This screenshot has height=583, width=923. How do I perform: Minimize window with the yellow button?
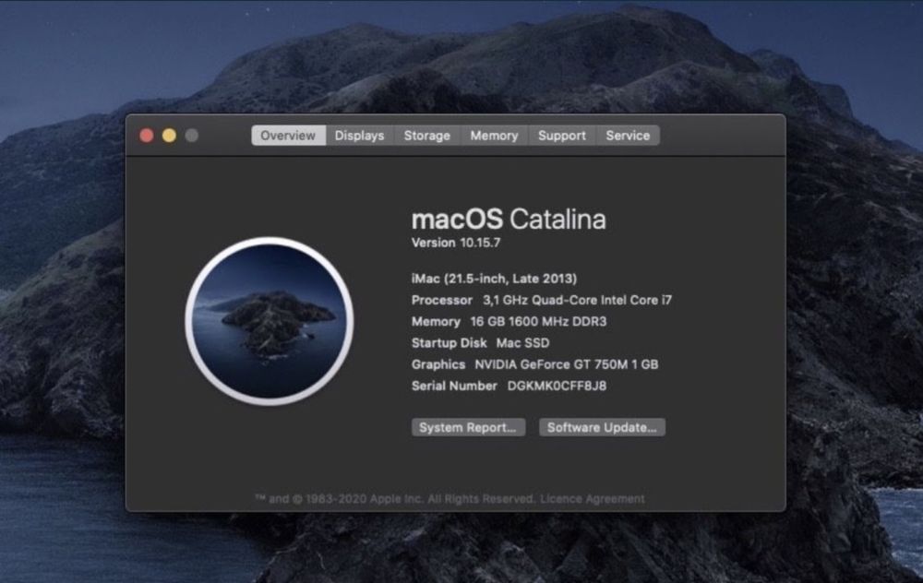tap(169, 136)
